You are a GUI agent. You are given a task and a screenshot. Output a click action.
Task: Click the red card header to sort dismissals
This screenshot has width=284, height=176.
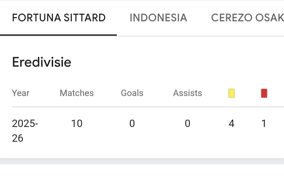pos(264,93)
